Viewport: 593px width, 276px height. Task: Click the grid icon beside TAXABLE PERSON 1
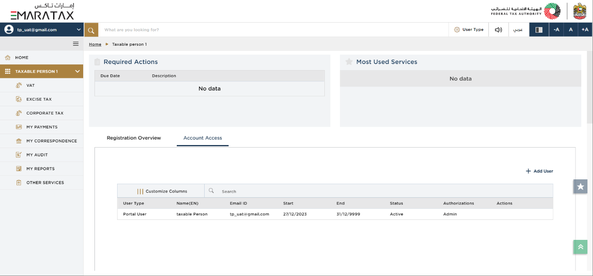point(7,71)
